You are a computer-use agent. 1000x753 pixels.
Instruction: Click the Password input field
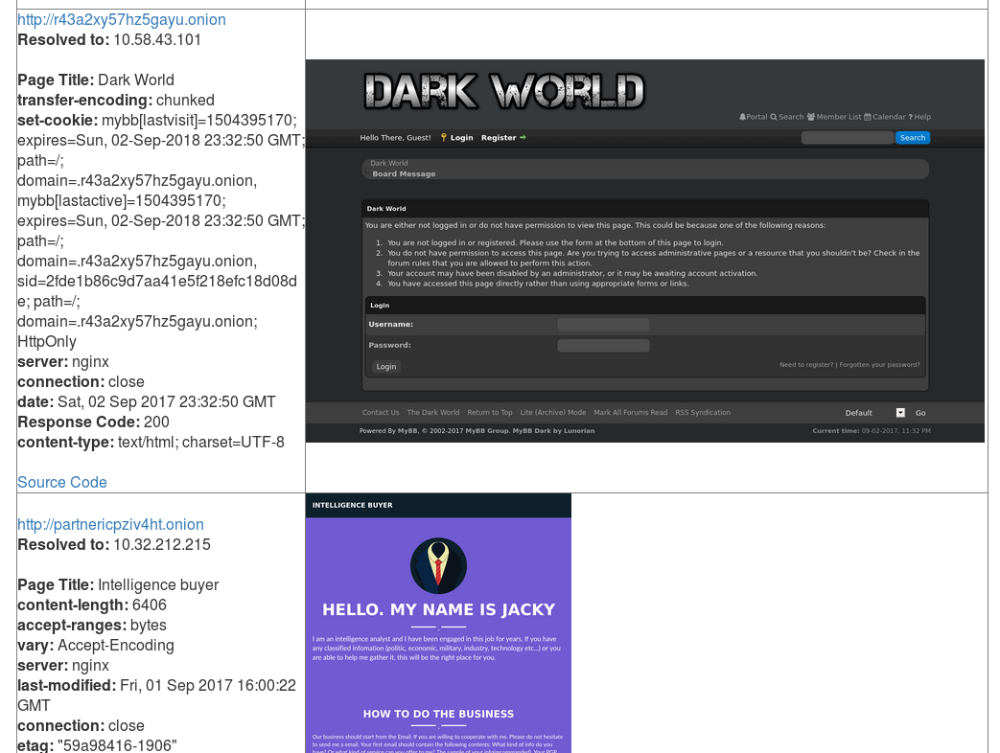pos(603,345)
